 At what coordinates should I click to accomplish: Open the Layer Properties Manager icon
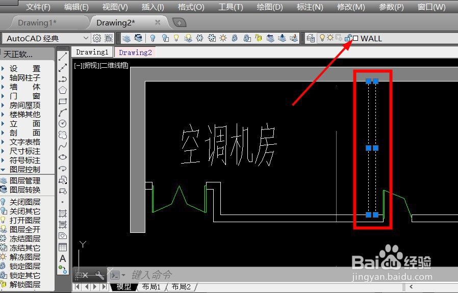311,38
